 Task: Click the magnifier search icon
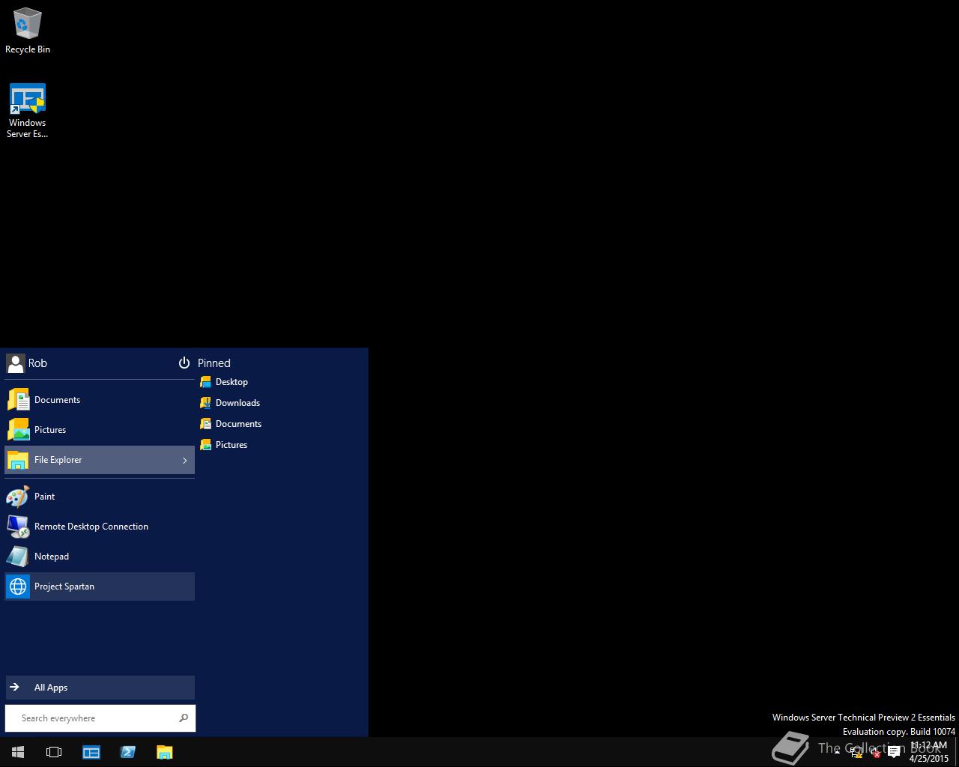tap(184, 718)
